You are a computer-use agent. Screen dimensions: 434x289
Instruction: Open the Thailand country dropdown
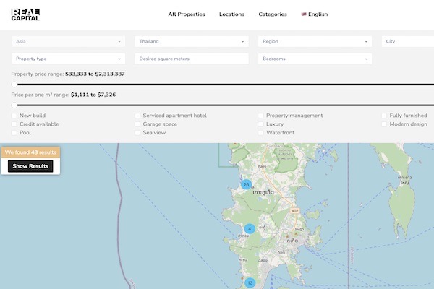coord(192,42)
